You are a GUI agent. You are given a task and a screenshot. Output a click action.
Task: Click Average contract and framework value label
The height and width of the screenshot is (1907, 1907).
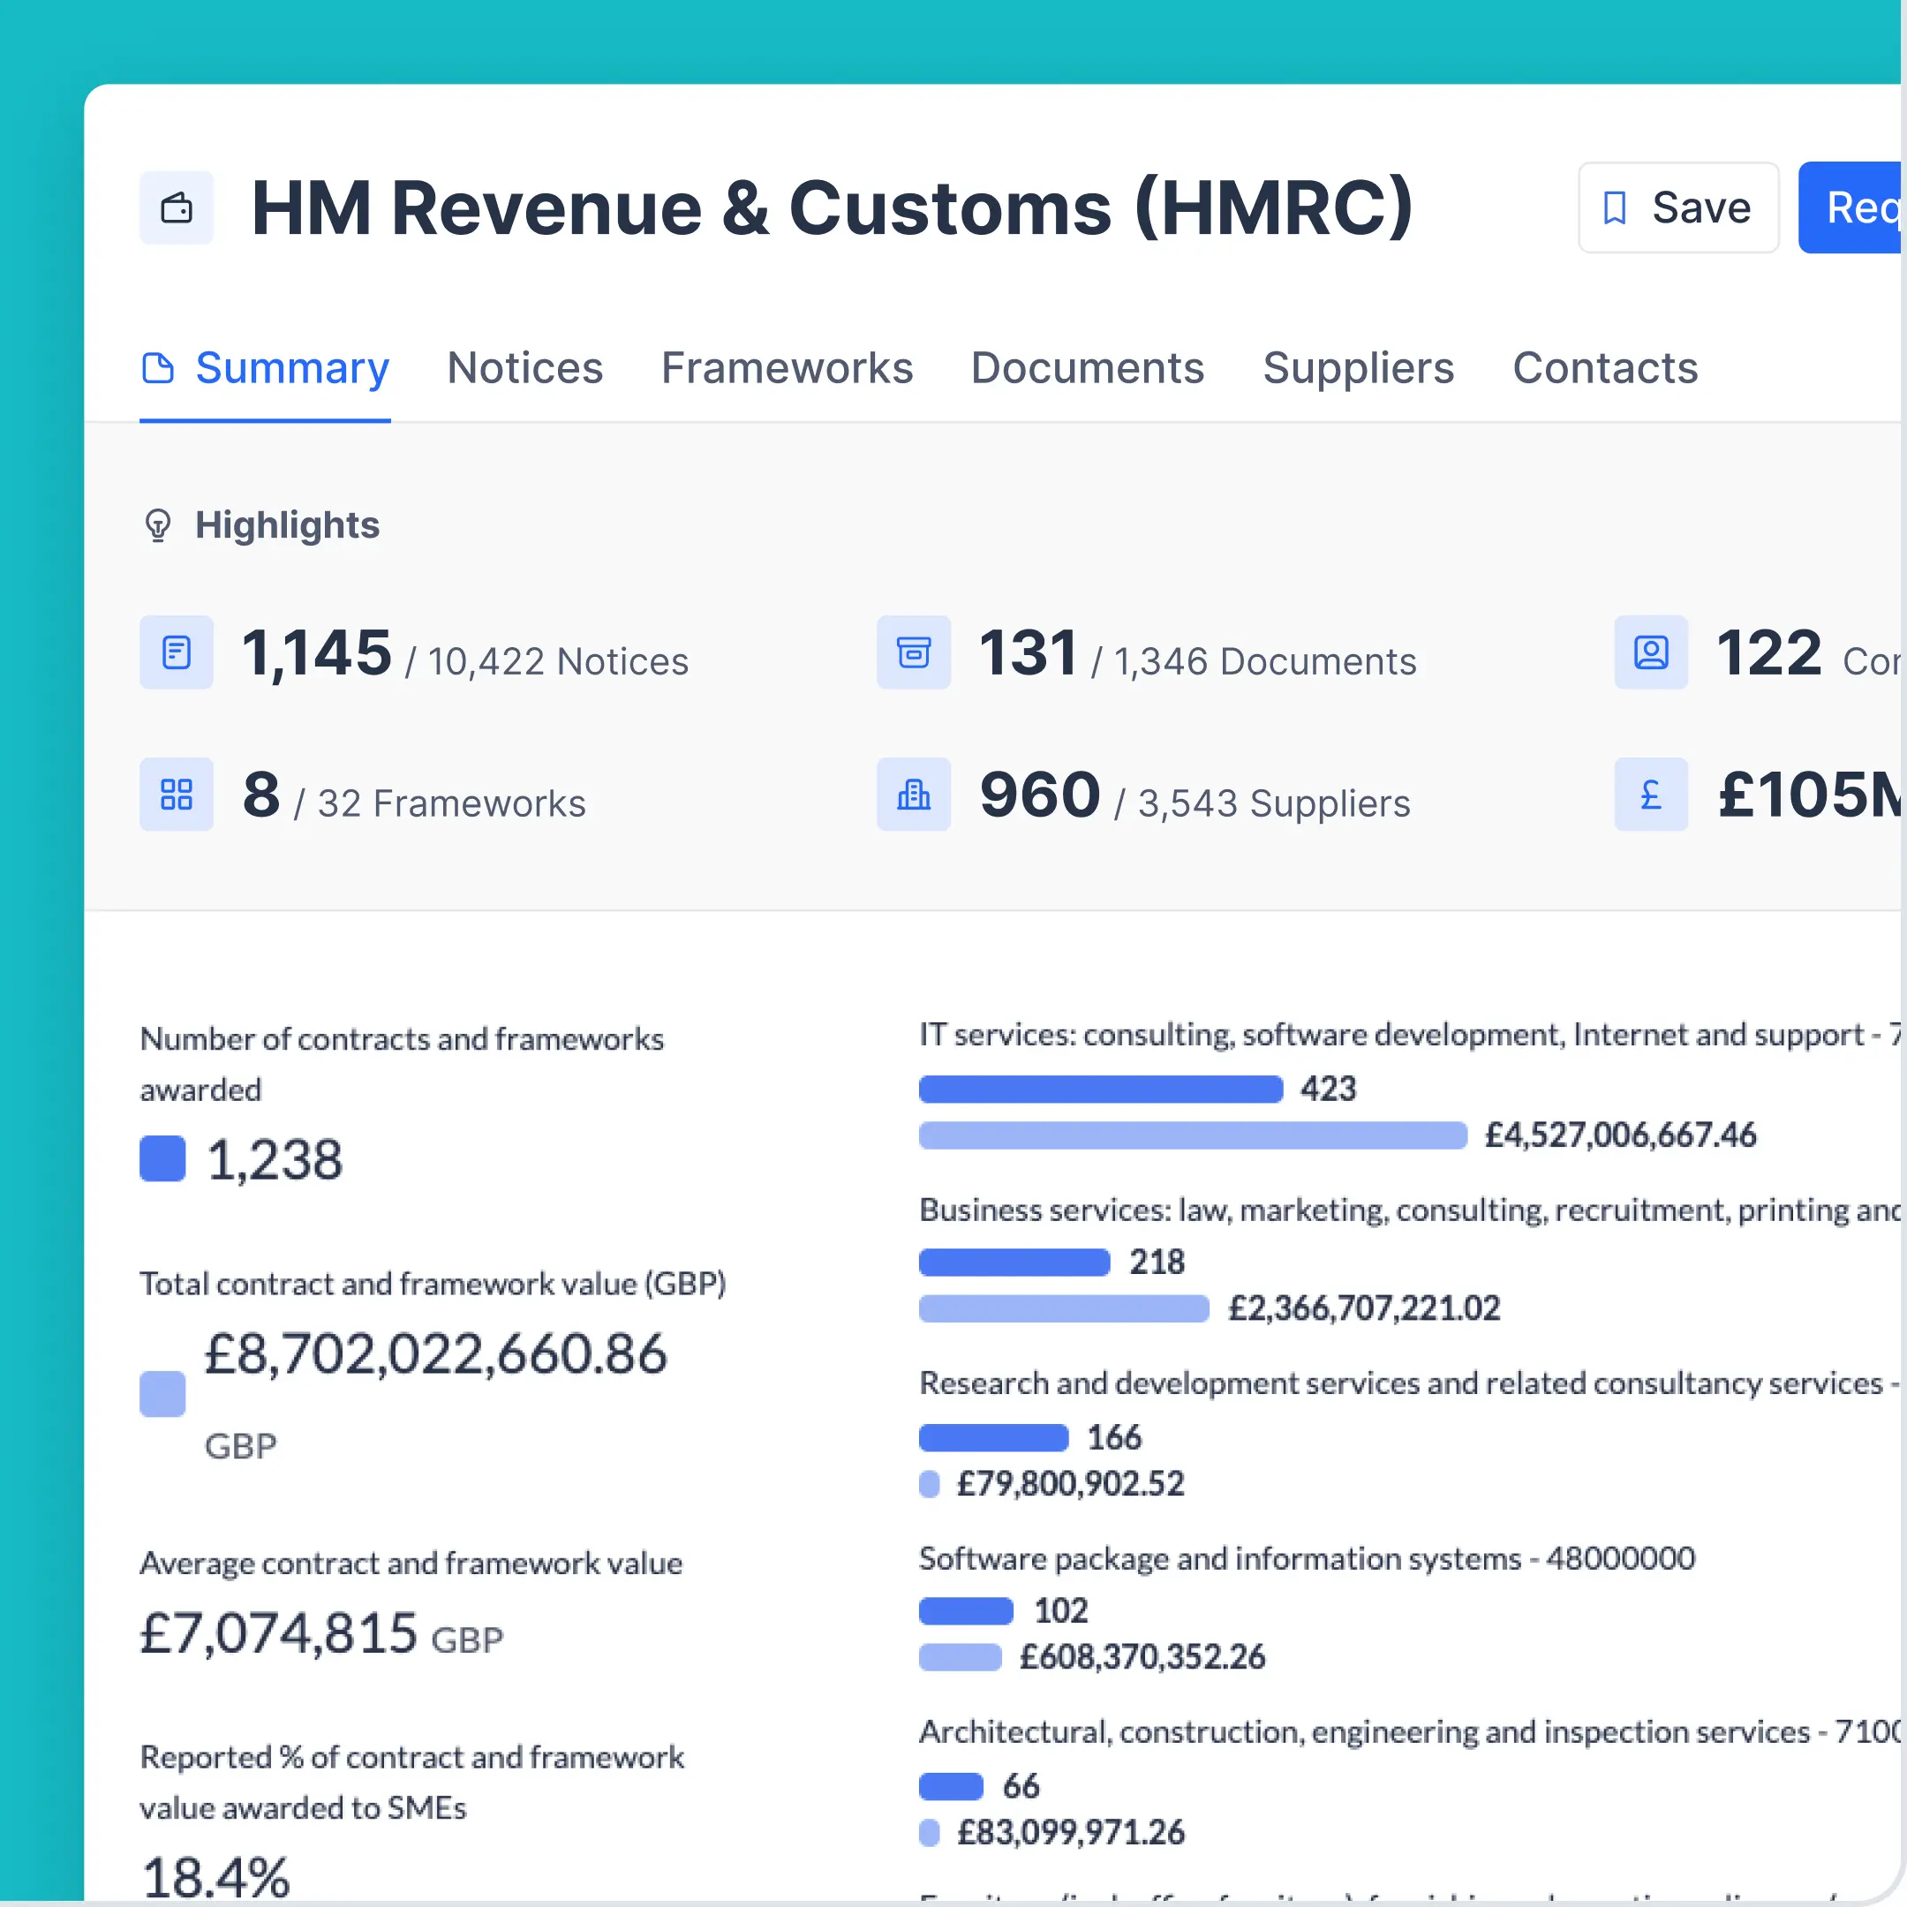click(411, 1564)
